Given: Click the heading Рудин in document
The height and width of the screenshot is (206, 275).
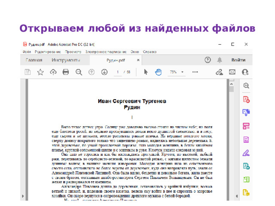Looking at the screenshot, I should 132,107.
